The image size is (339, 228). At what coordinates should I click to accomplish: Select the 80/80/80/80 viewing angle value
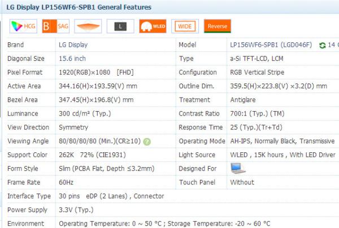(x=99, y=141)
